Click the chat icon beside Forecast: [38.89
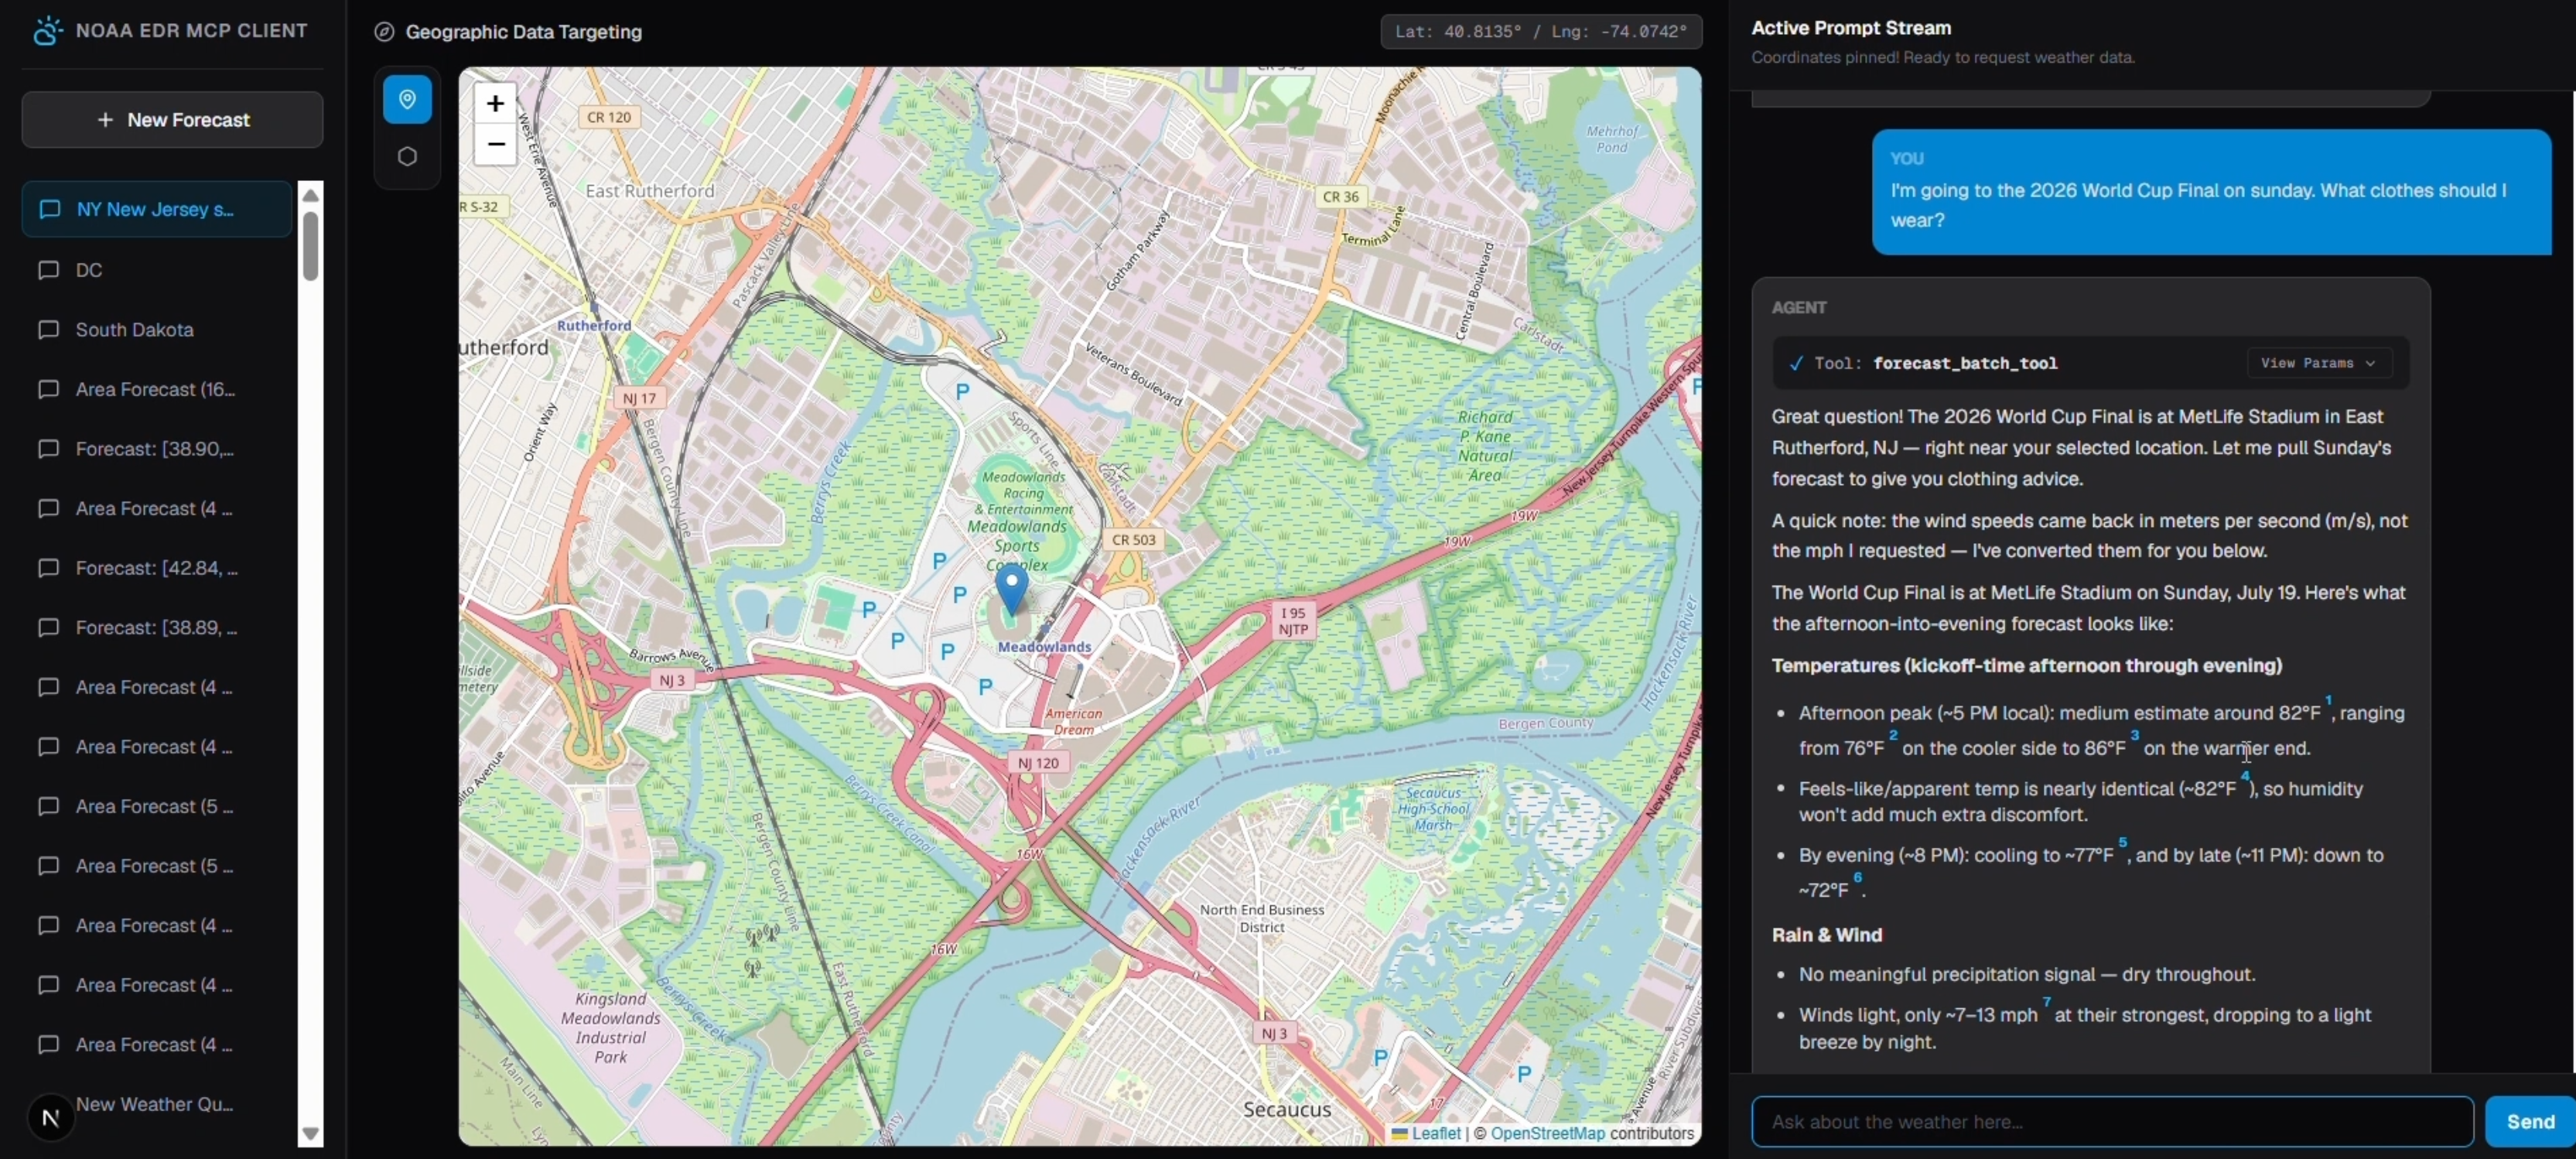Screen dimensions: 2576x1159 [x=48, y=628]
